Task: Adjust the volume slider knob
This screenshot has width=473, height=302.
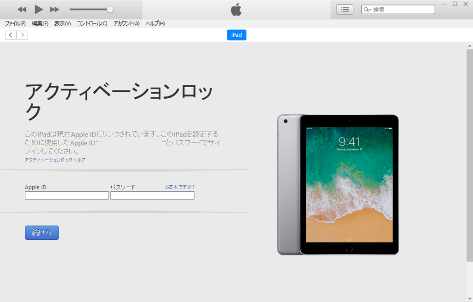Action: (x=110, y=10)
